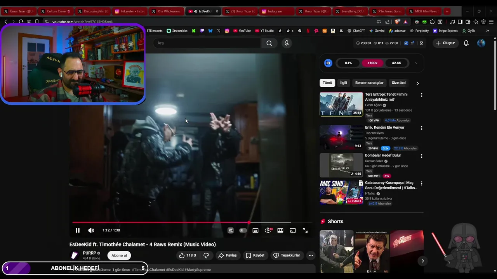Open the Stripe Express bookmark
This screenshot has height=279, width=497.
[445, 31]
